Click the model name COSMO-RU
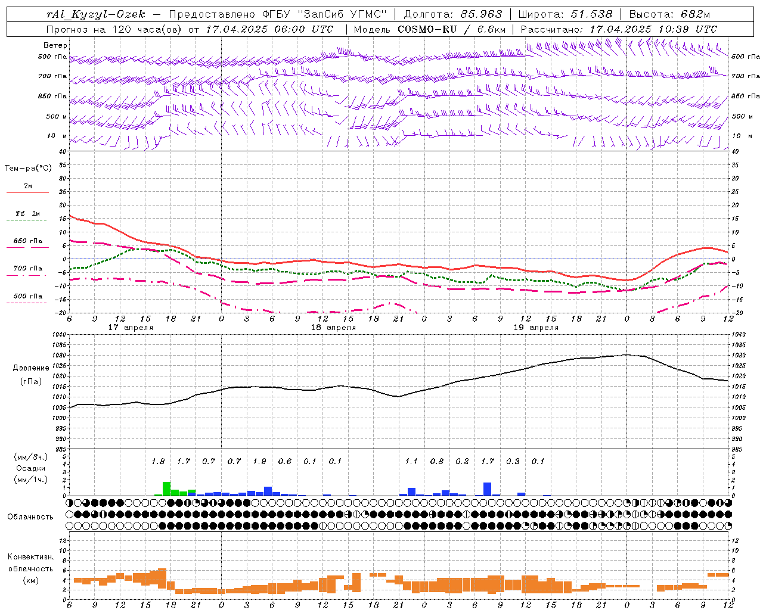This screenshot has width=763, height=610. [x=427, y=29]
